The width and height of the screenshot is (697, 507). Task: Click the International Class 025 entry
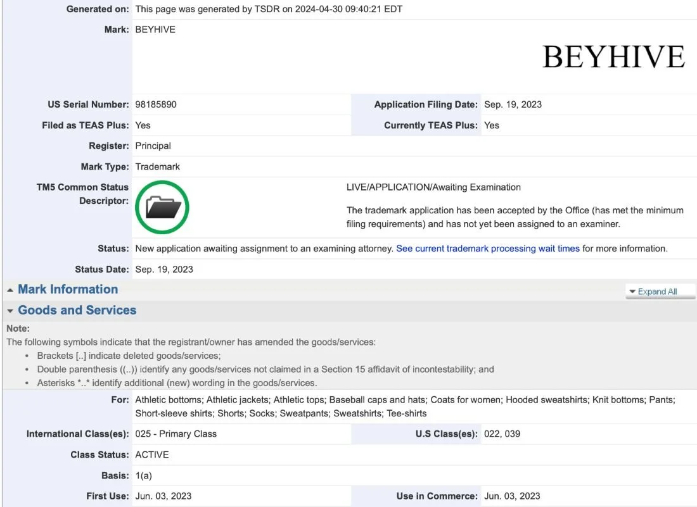click(176, 434)
